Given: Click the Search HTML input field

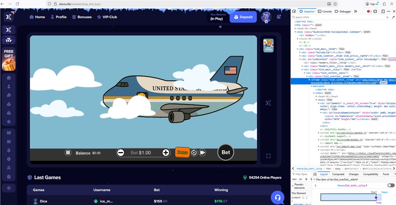Looking at the screenshot, I should (x=337, y=17).
